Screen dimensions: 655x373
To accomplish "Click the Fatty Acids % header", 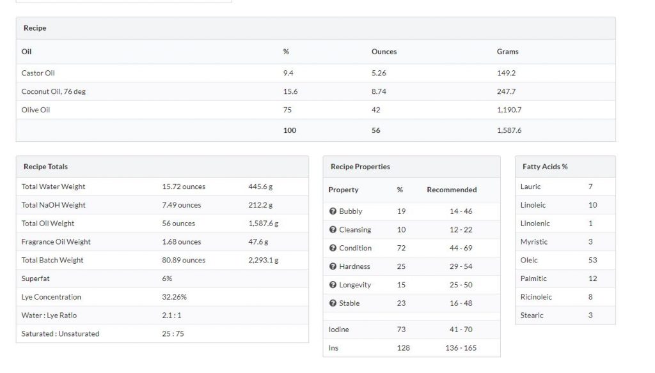I will click(565, 167).
